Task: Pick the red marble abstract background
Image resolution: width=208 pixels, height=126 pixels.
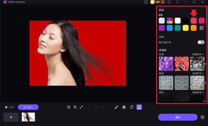Action: (182, 64)
